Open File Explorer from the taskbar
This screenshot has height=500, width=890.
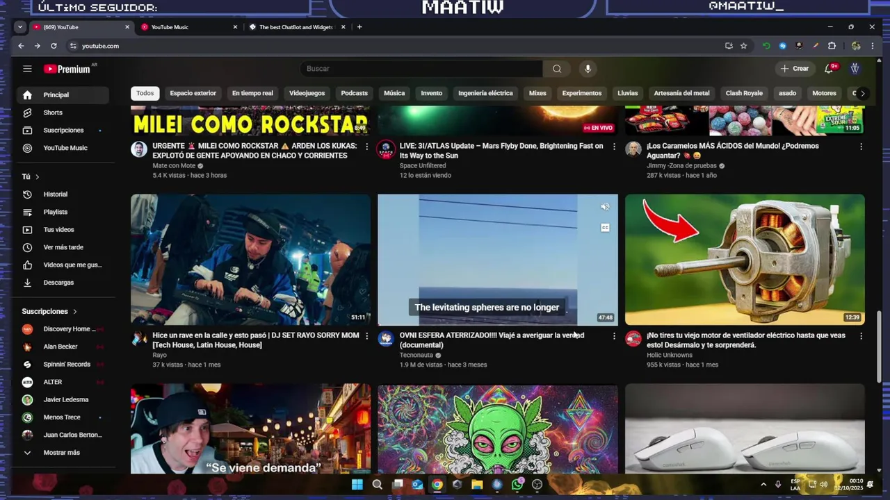click(477, 485)
